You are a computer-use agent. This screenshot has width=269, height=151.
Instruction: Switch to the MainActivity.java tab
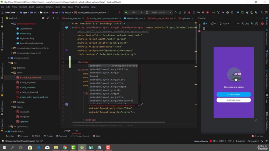pos(134,18)
